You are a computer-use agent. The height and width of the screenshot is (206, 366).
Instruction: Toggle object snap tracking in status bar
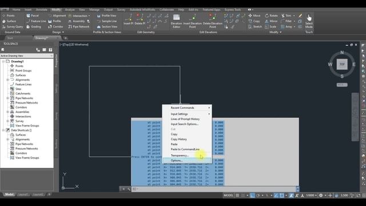pyautogui.click(x=276, y=196)
